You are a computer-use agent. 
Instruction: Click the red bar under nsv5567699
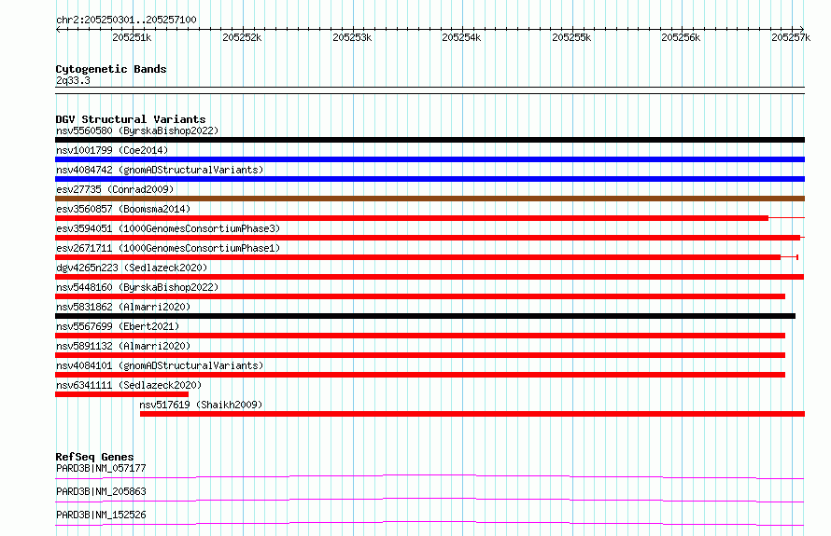click(420, 336)
